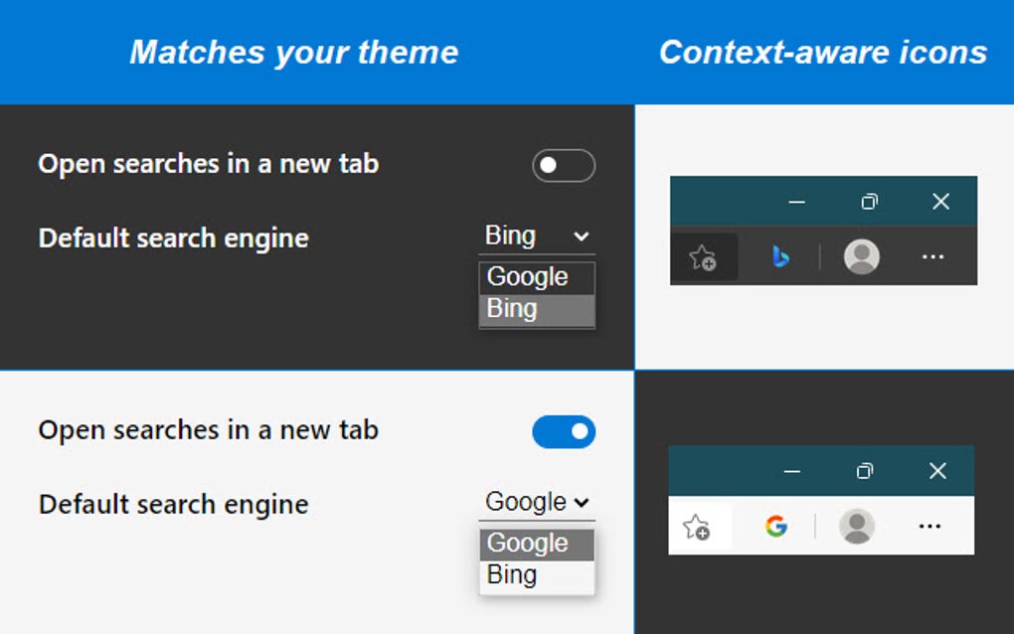Open profile avatar in dark toolbar
This screenshot has width=1014, height=634.
pos(861,257)
